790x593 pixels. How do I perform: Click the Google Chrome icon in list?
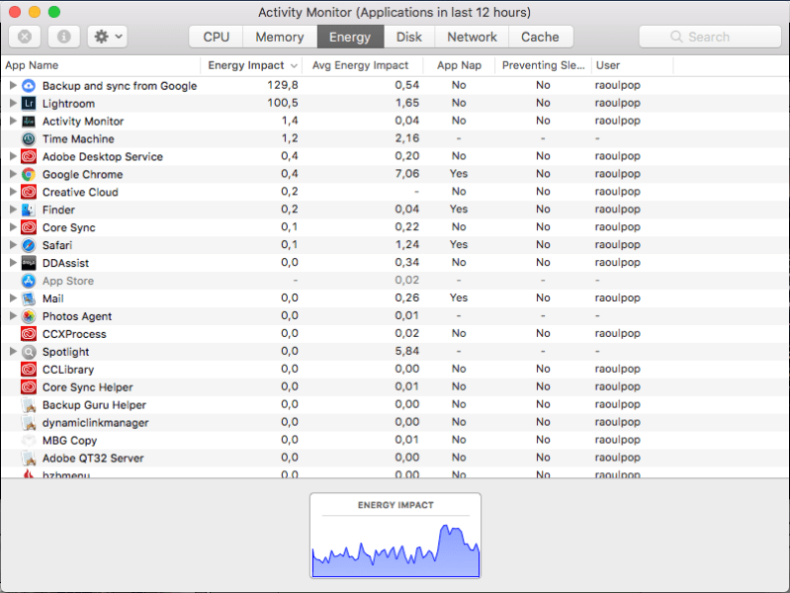[x=29, y=175]
